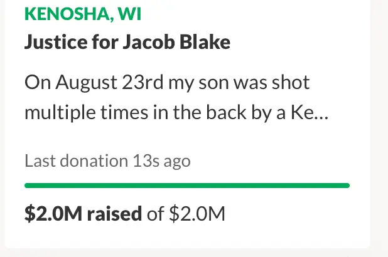Select the bold $2.0M raised amount
388x257 pixels.
coord(83,214)
